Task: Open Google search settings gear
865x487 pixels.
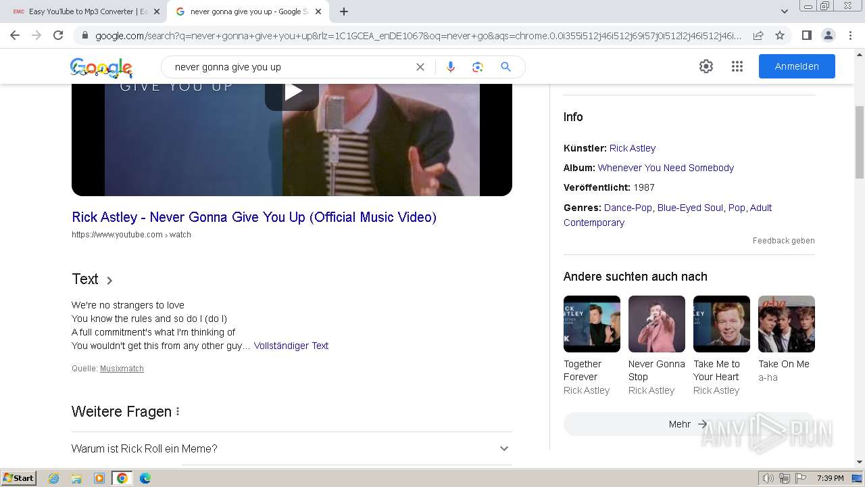Action: (x=706, y=66)
